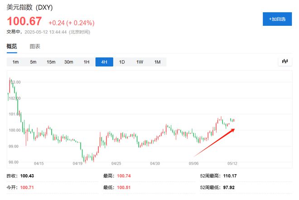This screenshot has width=299, height=200.
Task: Click the current price 100.67
Action: tap(24, 21)
